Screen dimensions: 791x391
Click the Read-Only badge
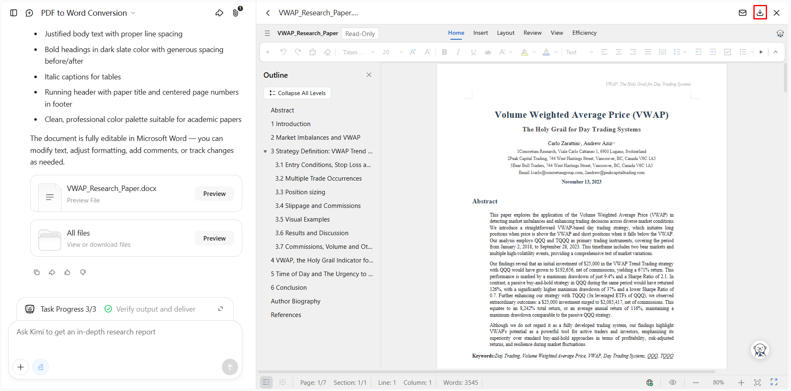click(360, 33)
